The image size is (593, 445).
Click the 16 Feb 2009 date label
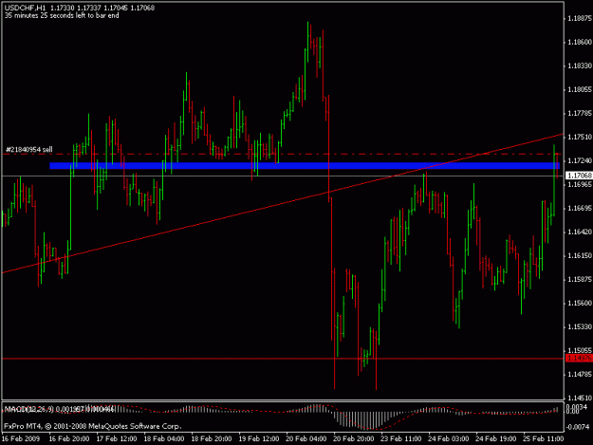pos(21,438)
